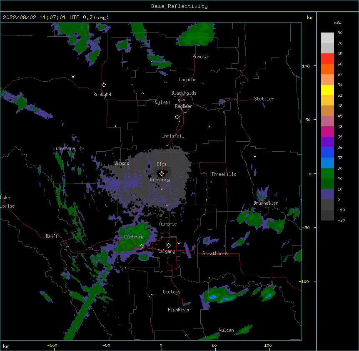Click the white plus marker north of Drumheller
Image resolution: width=359 pixels, height=351 pixels.
click(255, 156)
